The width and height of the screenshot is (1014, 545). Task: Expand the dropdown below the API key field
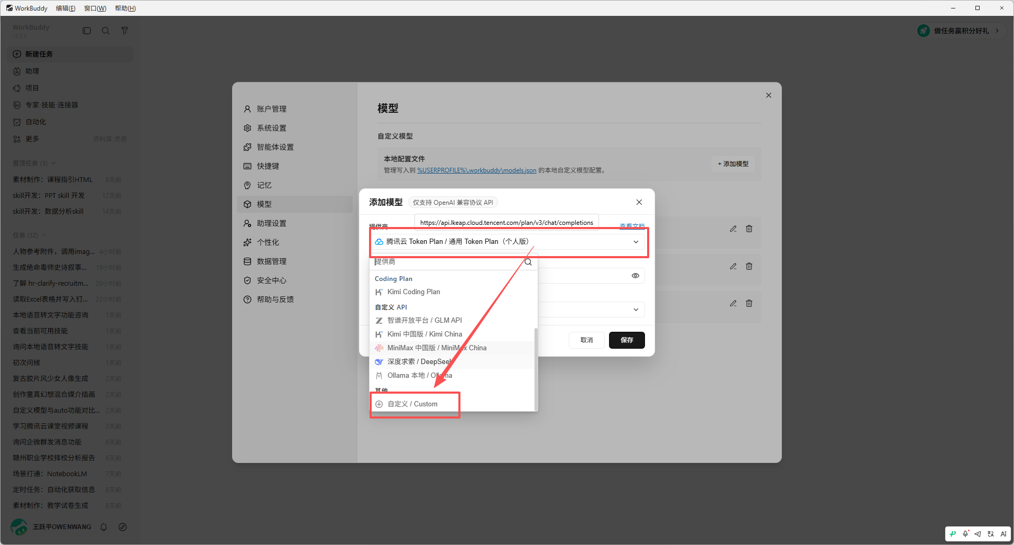point(635,310)
